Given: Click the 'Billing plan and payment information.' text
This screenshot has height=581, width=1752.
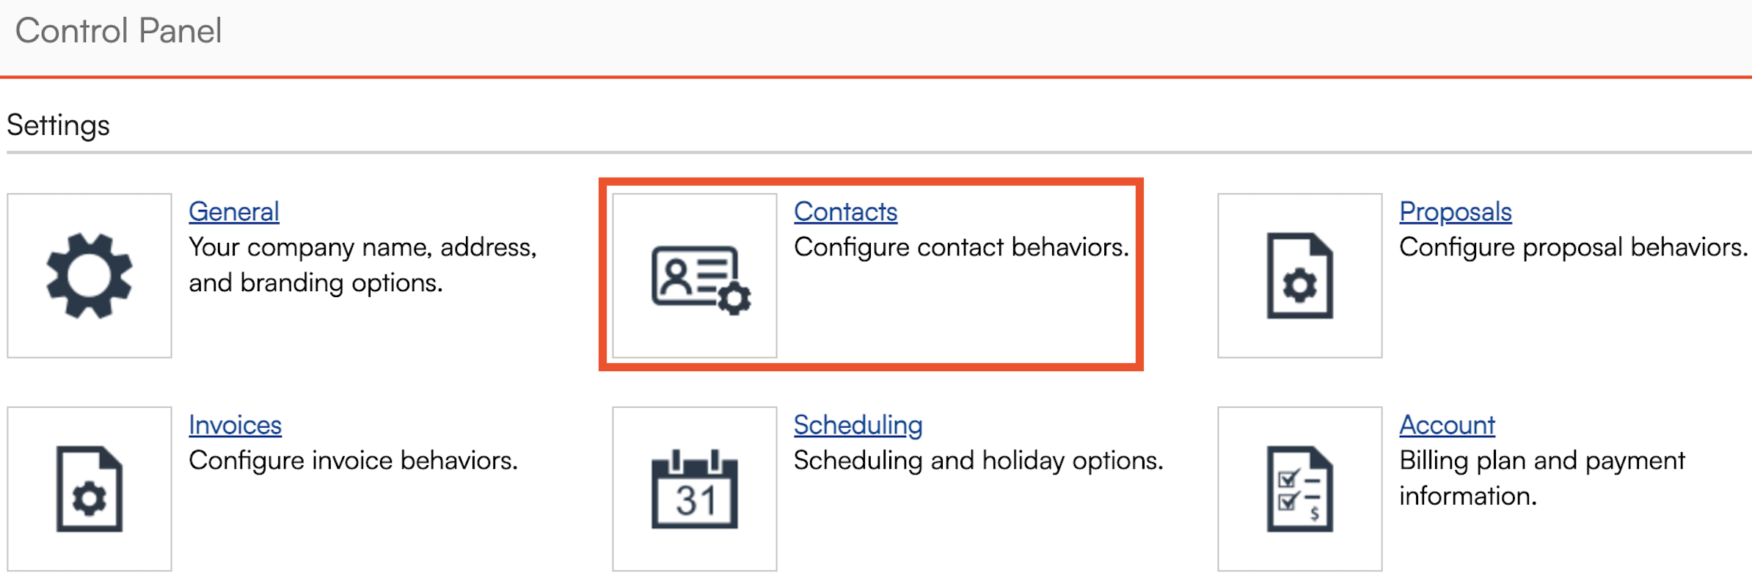Looking at the screenshot, I should (1541, 478).
